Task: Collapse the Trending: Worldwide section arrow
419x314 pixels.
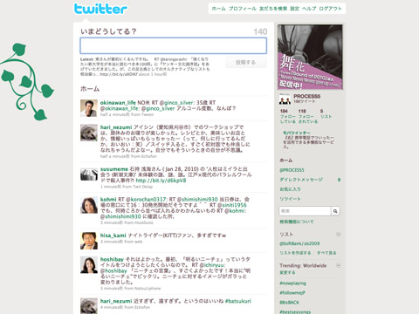Action: pyautogui.click(x=338, y=265)
